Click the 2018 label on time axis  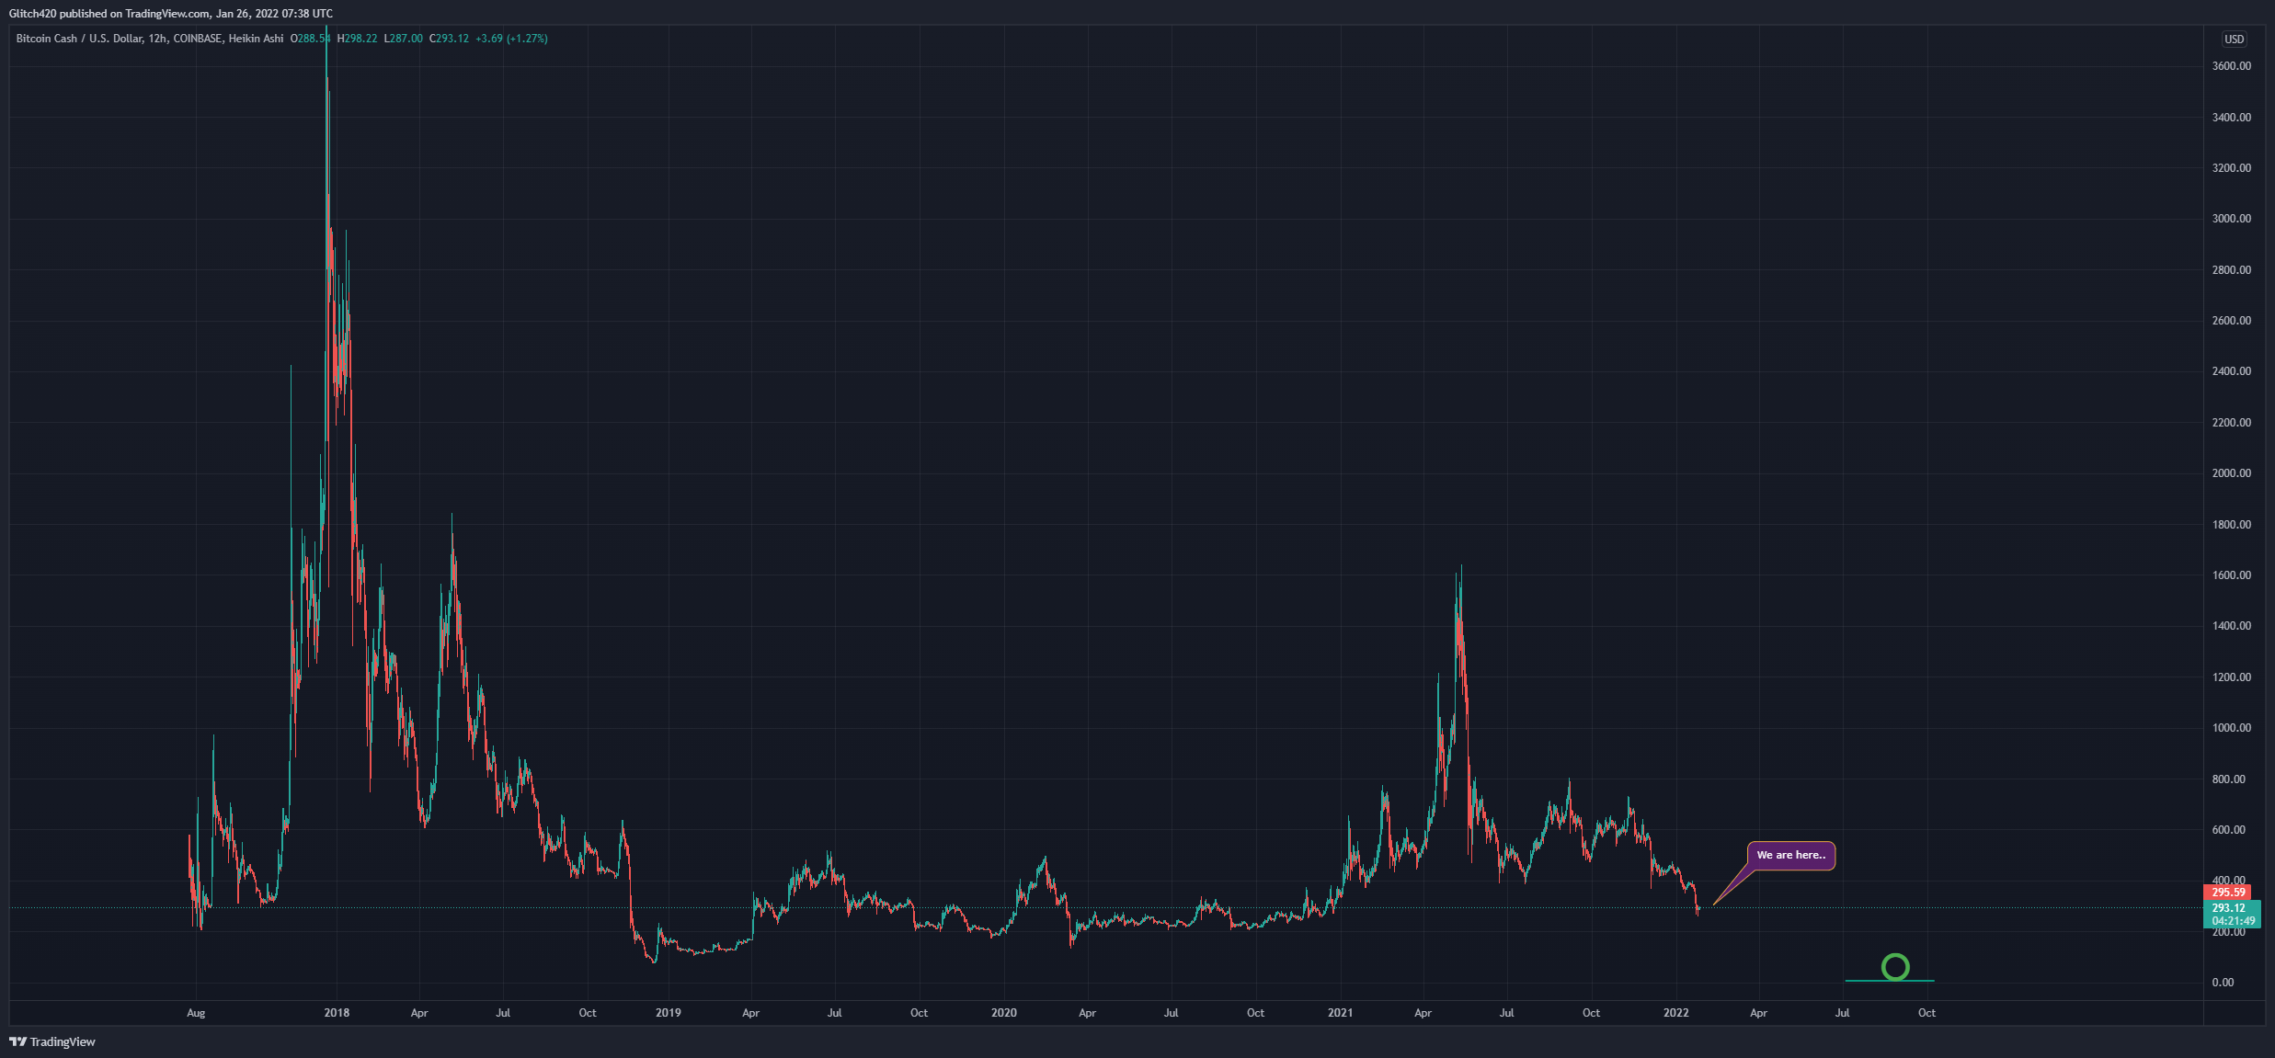(337, 1013)
